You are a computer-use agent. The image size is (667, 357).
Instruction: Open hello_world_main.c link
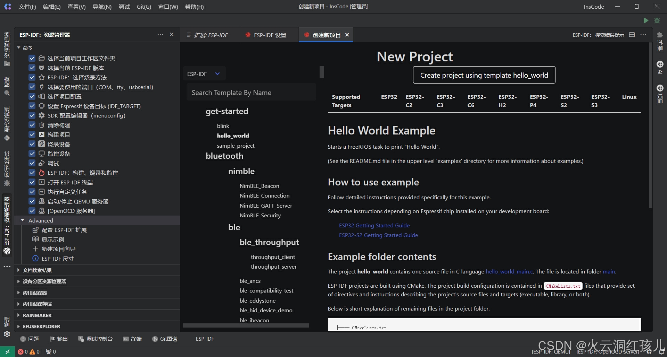pos(509,271)
